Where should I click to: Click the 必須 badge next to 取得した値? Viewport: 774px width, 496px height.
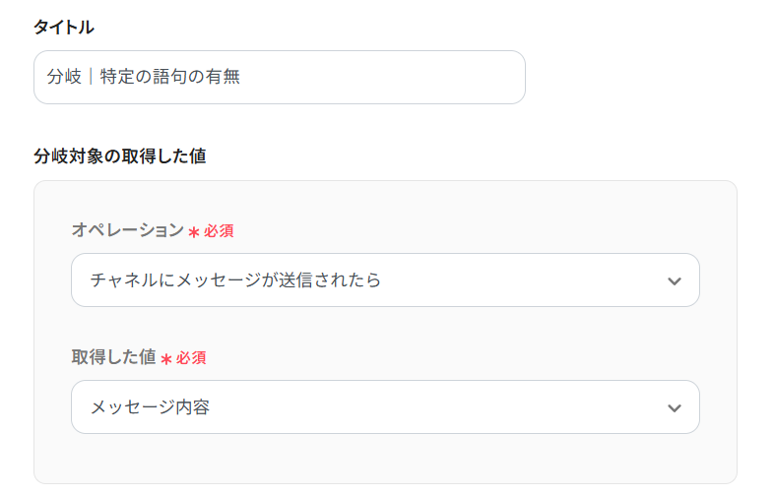pos(191,358)
